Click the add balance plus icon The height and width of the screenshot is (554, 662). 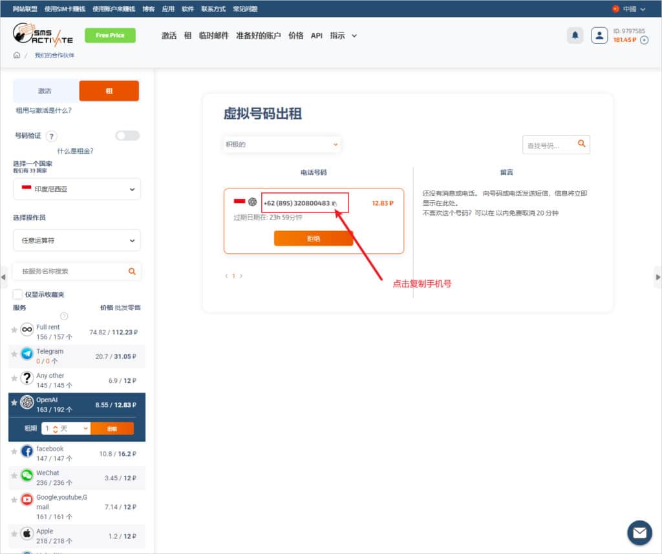pos(645,40)
